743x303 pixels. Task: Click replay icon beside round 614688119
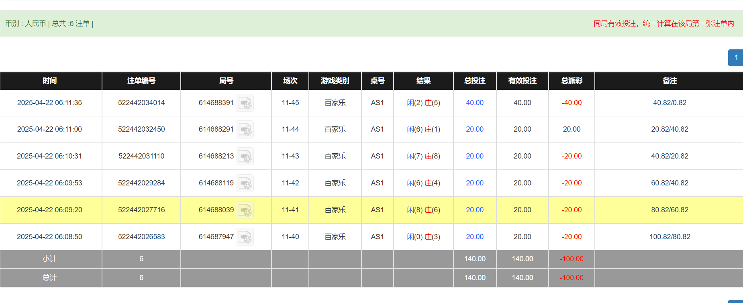click(245, 183)
